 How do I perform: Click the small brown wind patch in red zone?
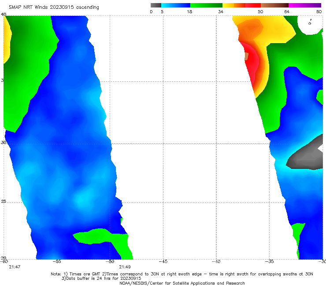point(246,56)
